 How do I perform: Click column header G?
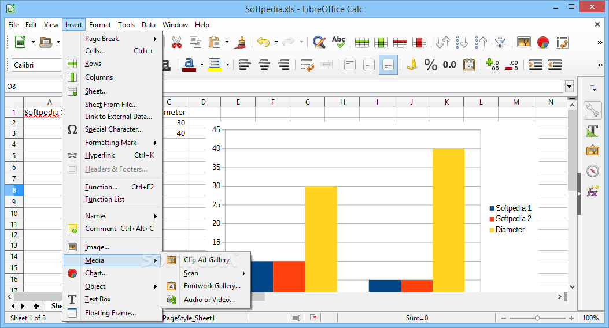tap(308, 102)
